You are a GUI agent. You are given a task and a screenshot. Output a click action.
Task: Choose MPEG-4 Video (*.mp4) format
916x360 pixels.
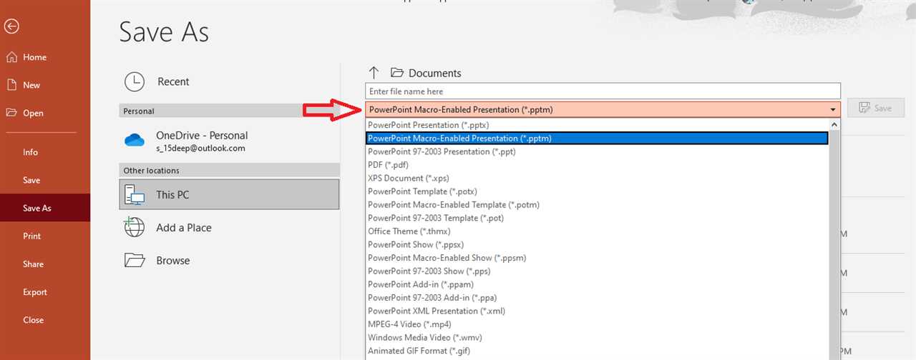tap(596, 324)
